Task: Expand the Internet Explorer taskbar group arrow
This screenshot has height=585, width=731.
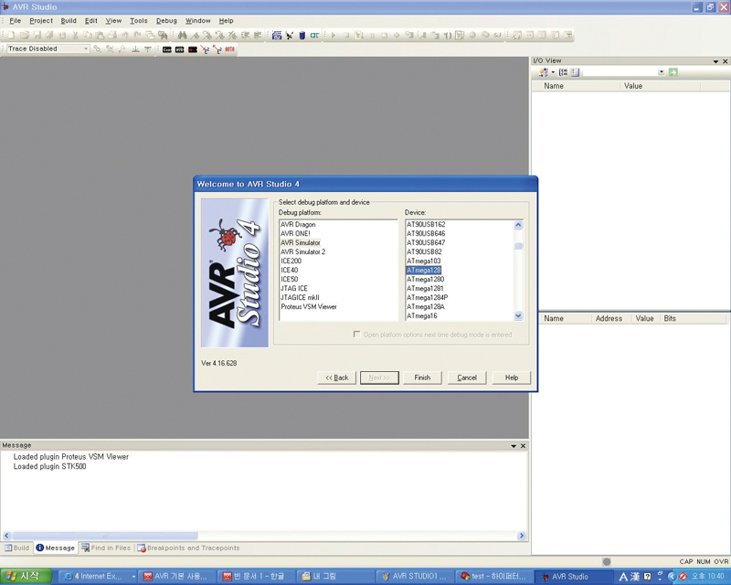Action: 133,577
